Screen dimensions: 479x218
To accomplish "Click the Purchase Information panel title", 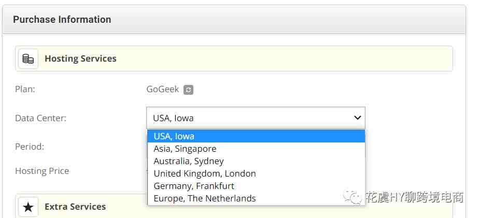I will tap(62, 20).
